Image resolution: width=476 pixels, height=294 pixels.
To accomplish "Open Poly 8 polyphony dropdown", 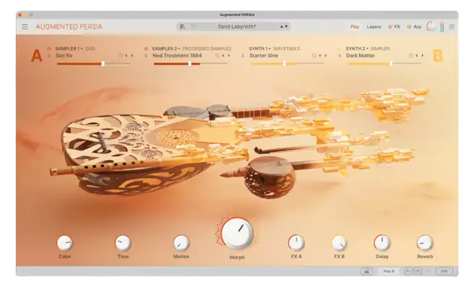I will click(x=389, y=271).
